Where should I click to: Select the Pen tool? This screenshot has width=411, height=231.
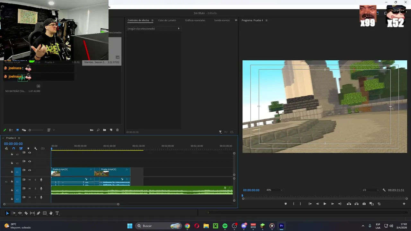39,213
